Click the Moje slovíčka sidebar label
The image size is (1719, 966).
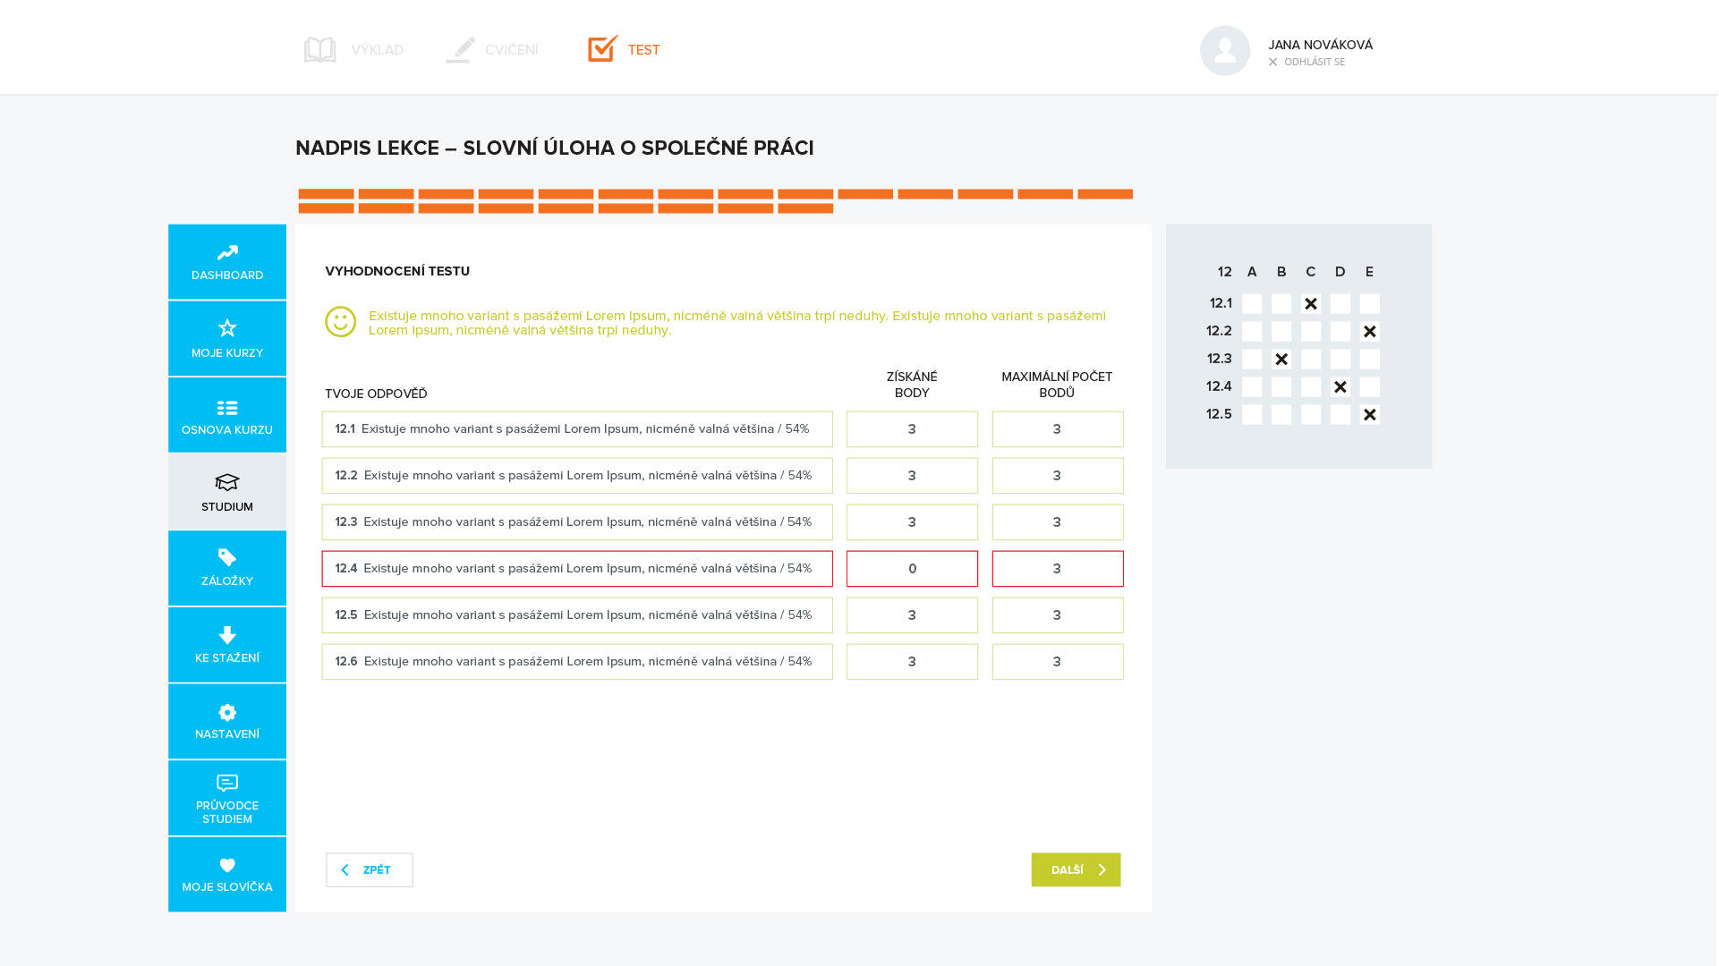coord(227,887)
